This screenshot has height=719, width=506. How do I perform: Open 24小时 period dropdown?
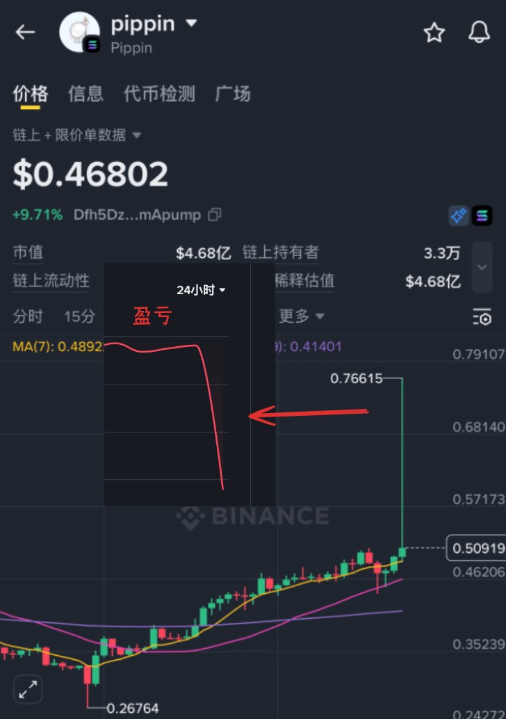[x=201, y=290]
